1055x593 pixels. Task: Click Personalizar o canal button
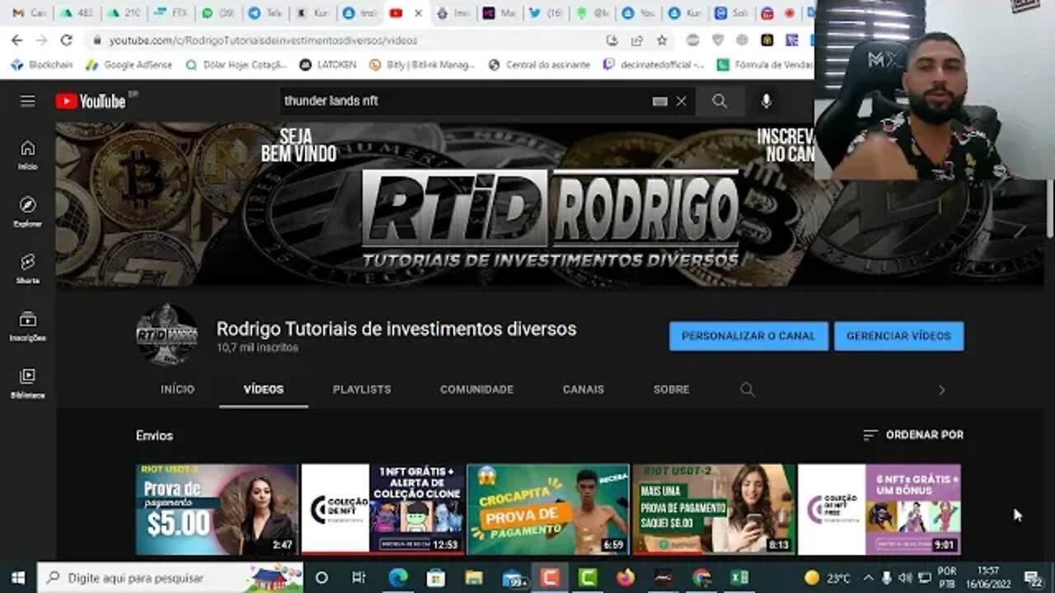[x=748, y=336]
